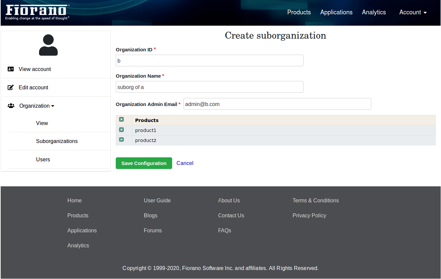Click the Organization group people icon
The height and width of the screenshot is (279, 441).
(11, 106)
